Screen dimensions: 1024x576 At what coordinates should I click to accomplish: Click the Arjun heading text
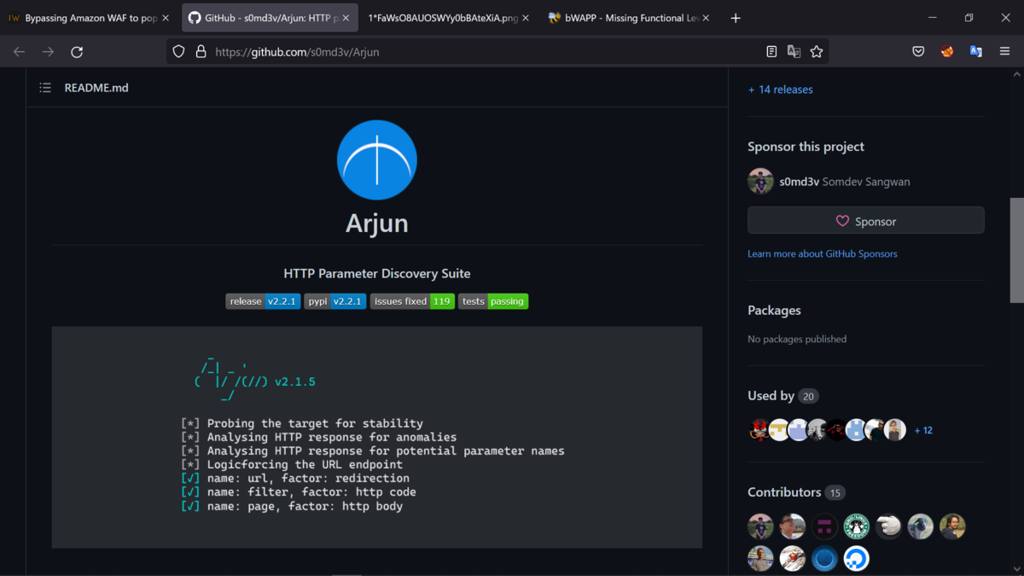[376, 223]
